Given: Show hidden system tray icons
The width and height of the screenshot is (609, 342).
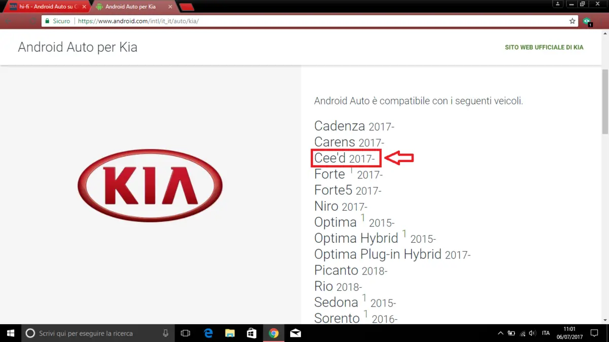Looking at the screenshot, I should point(500,333).
